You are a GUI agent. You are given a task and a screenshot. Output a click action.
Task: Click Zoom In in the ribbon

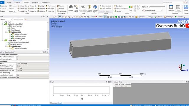tap(41, 11)
